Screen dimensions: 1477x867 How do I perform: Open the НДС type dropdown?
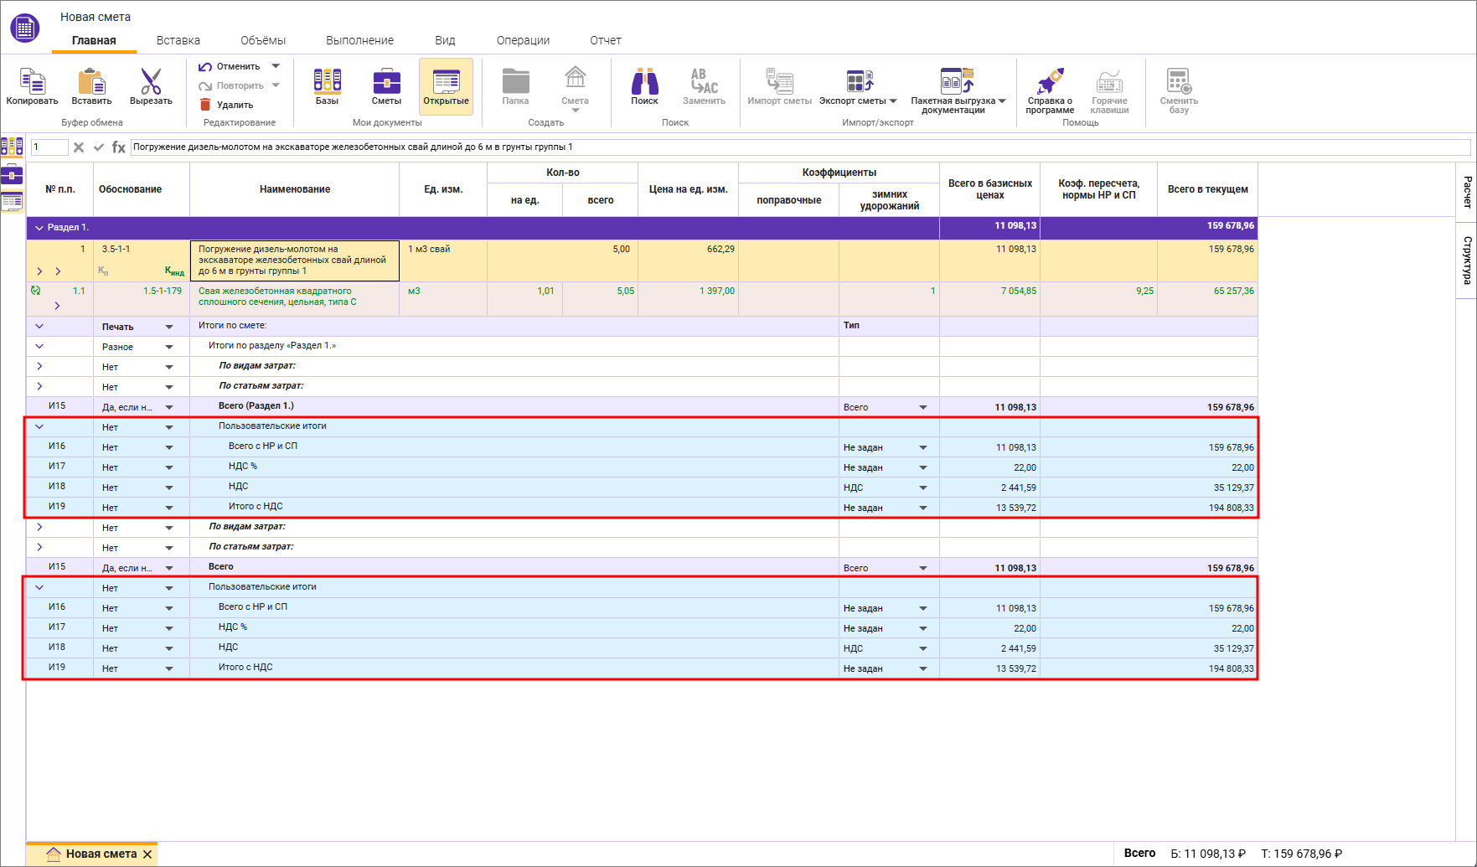[922, 488]
